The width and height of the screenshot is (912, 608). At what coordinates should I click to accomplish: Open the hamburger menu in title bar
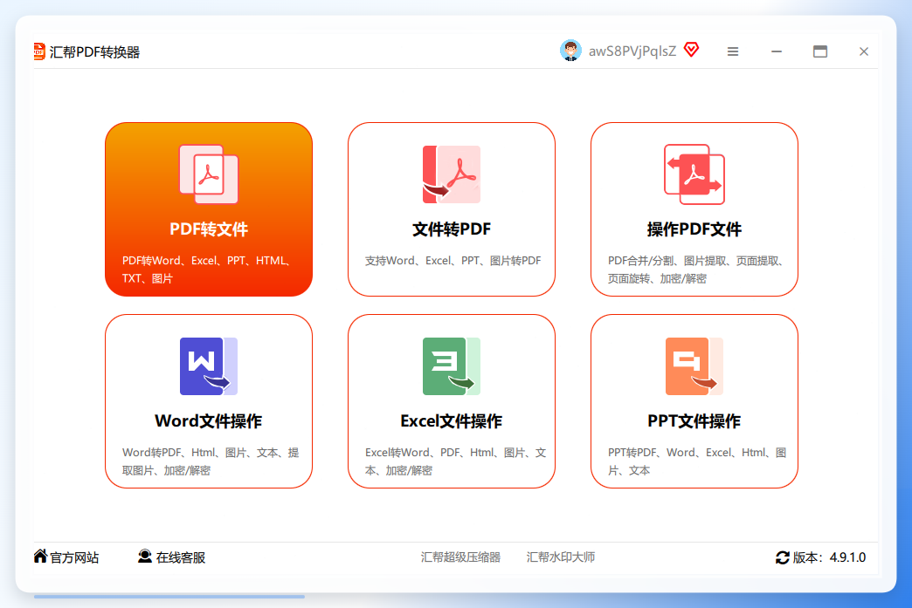[x=733, y=51]
